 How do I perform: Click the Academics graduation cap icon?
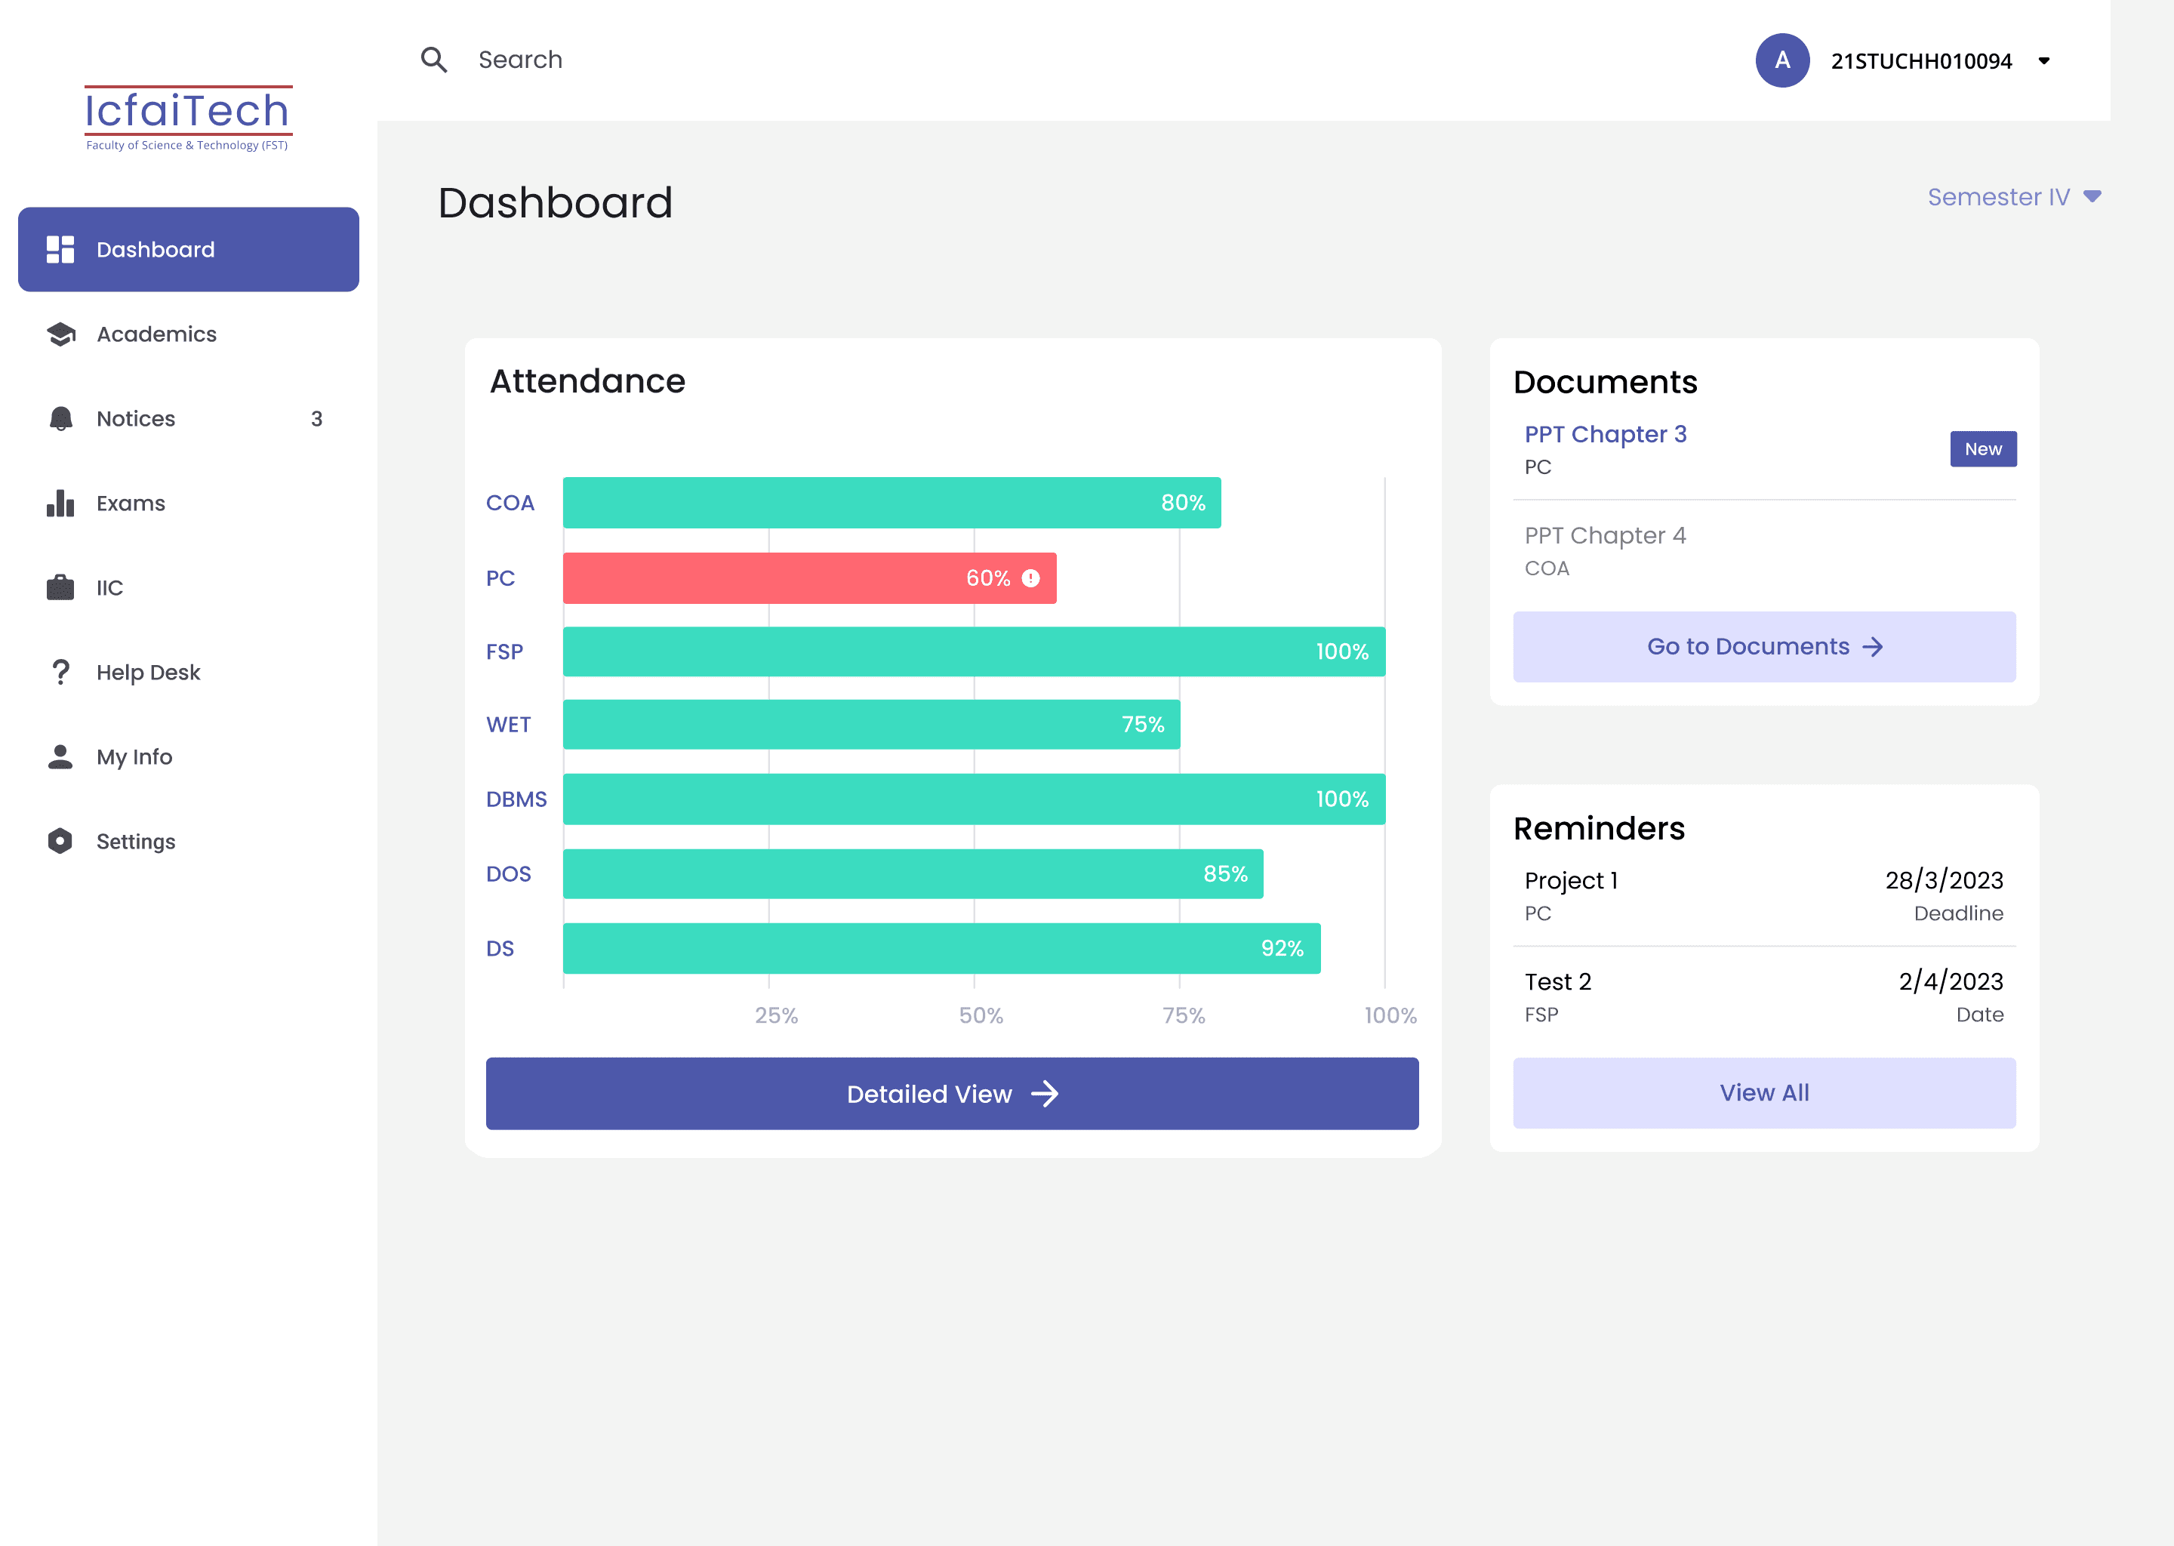(61, 334)
